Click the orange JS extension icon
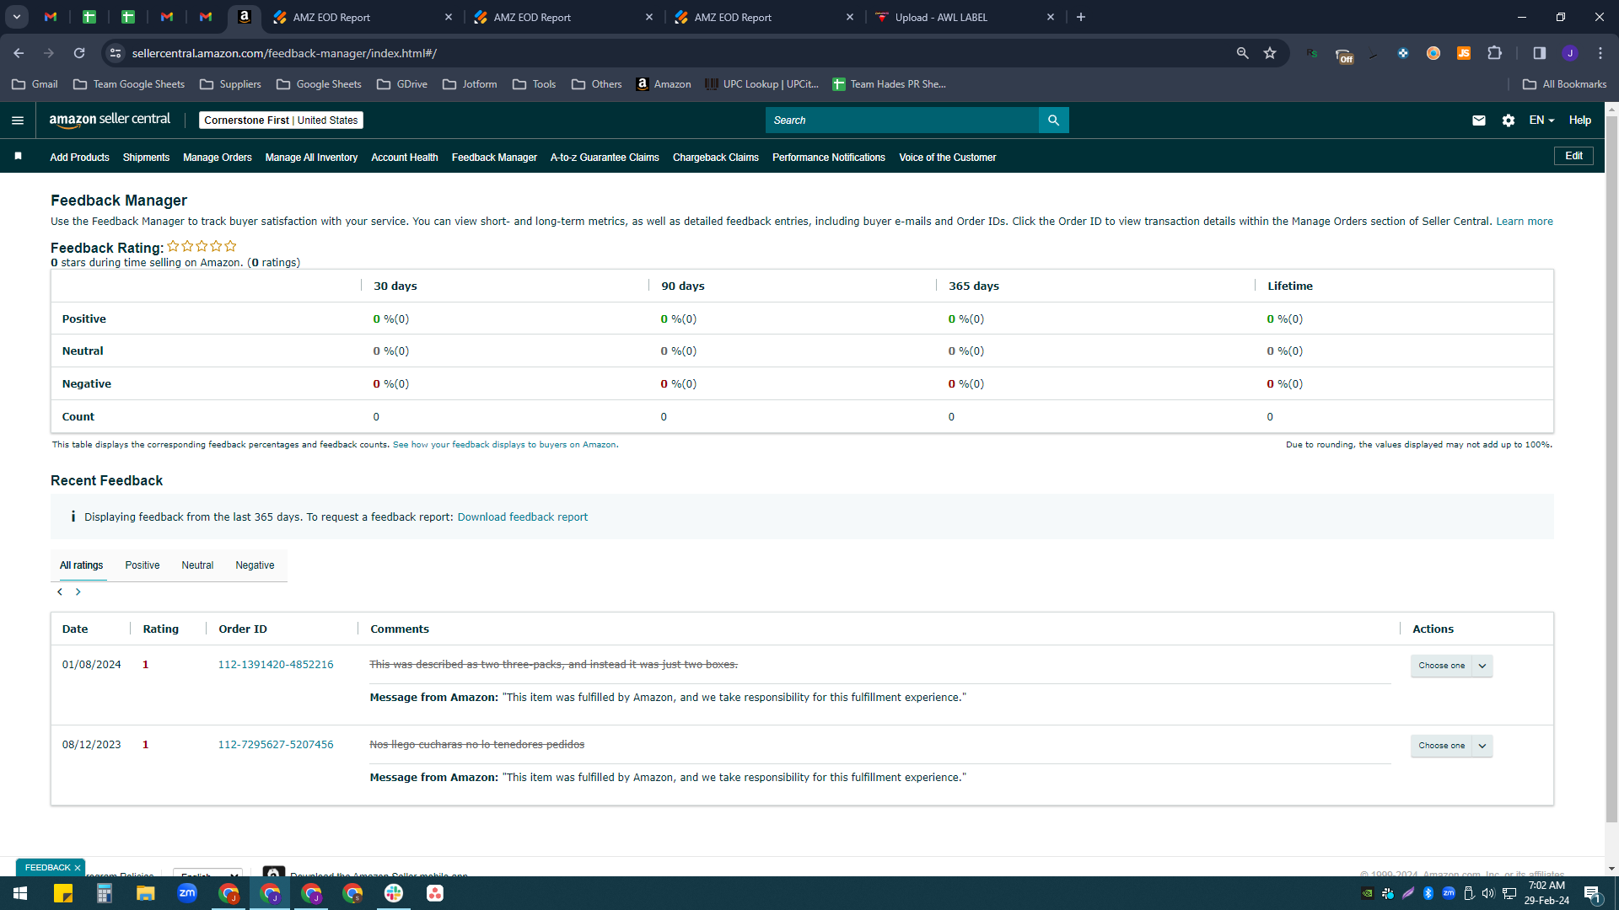This screenshot has width=1619, height=910. [1464, 53]
